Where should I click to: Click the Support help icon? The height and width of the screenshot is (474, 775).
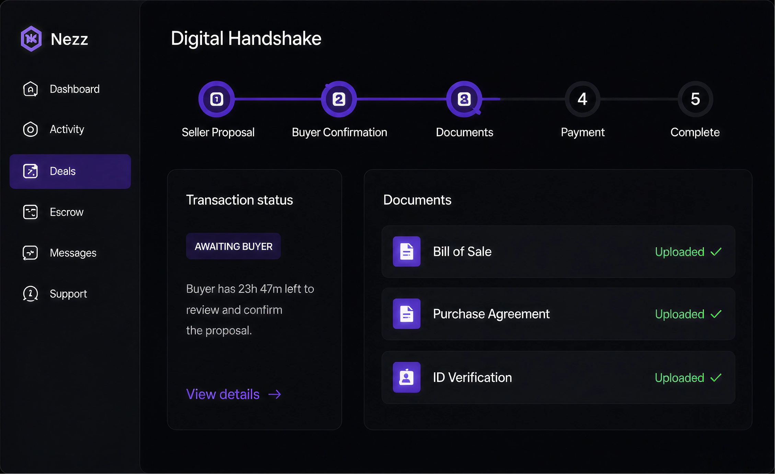(x=31, y=294)
